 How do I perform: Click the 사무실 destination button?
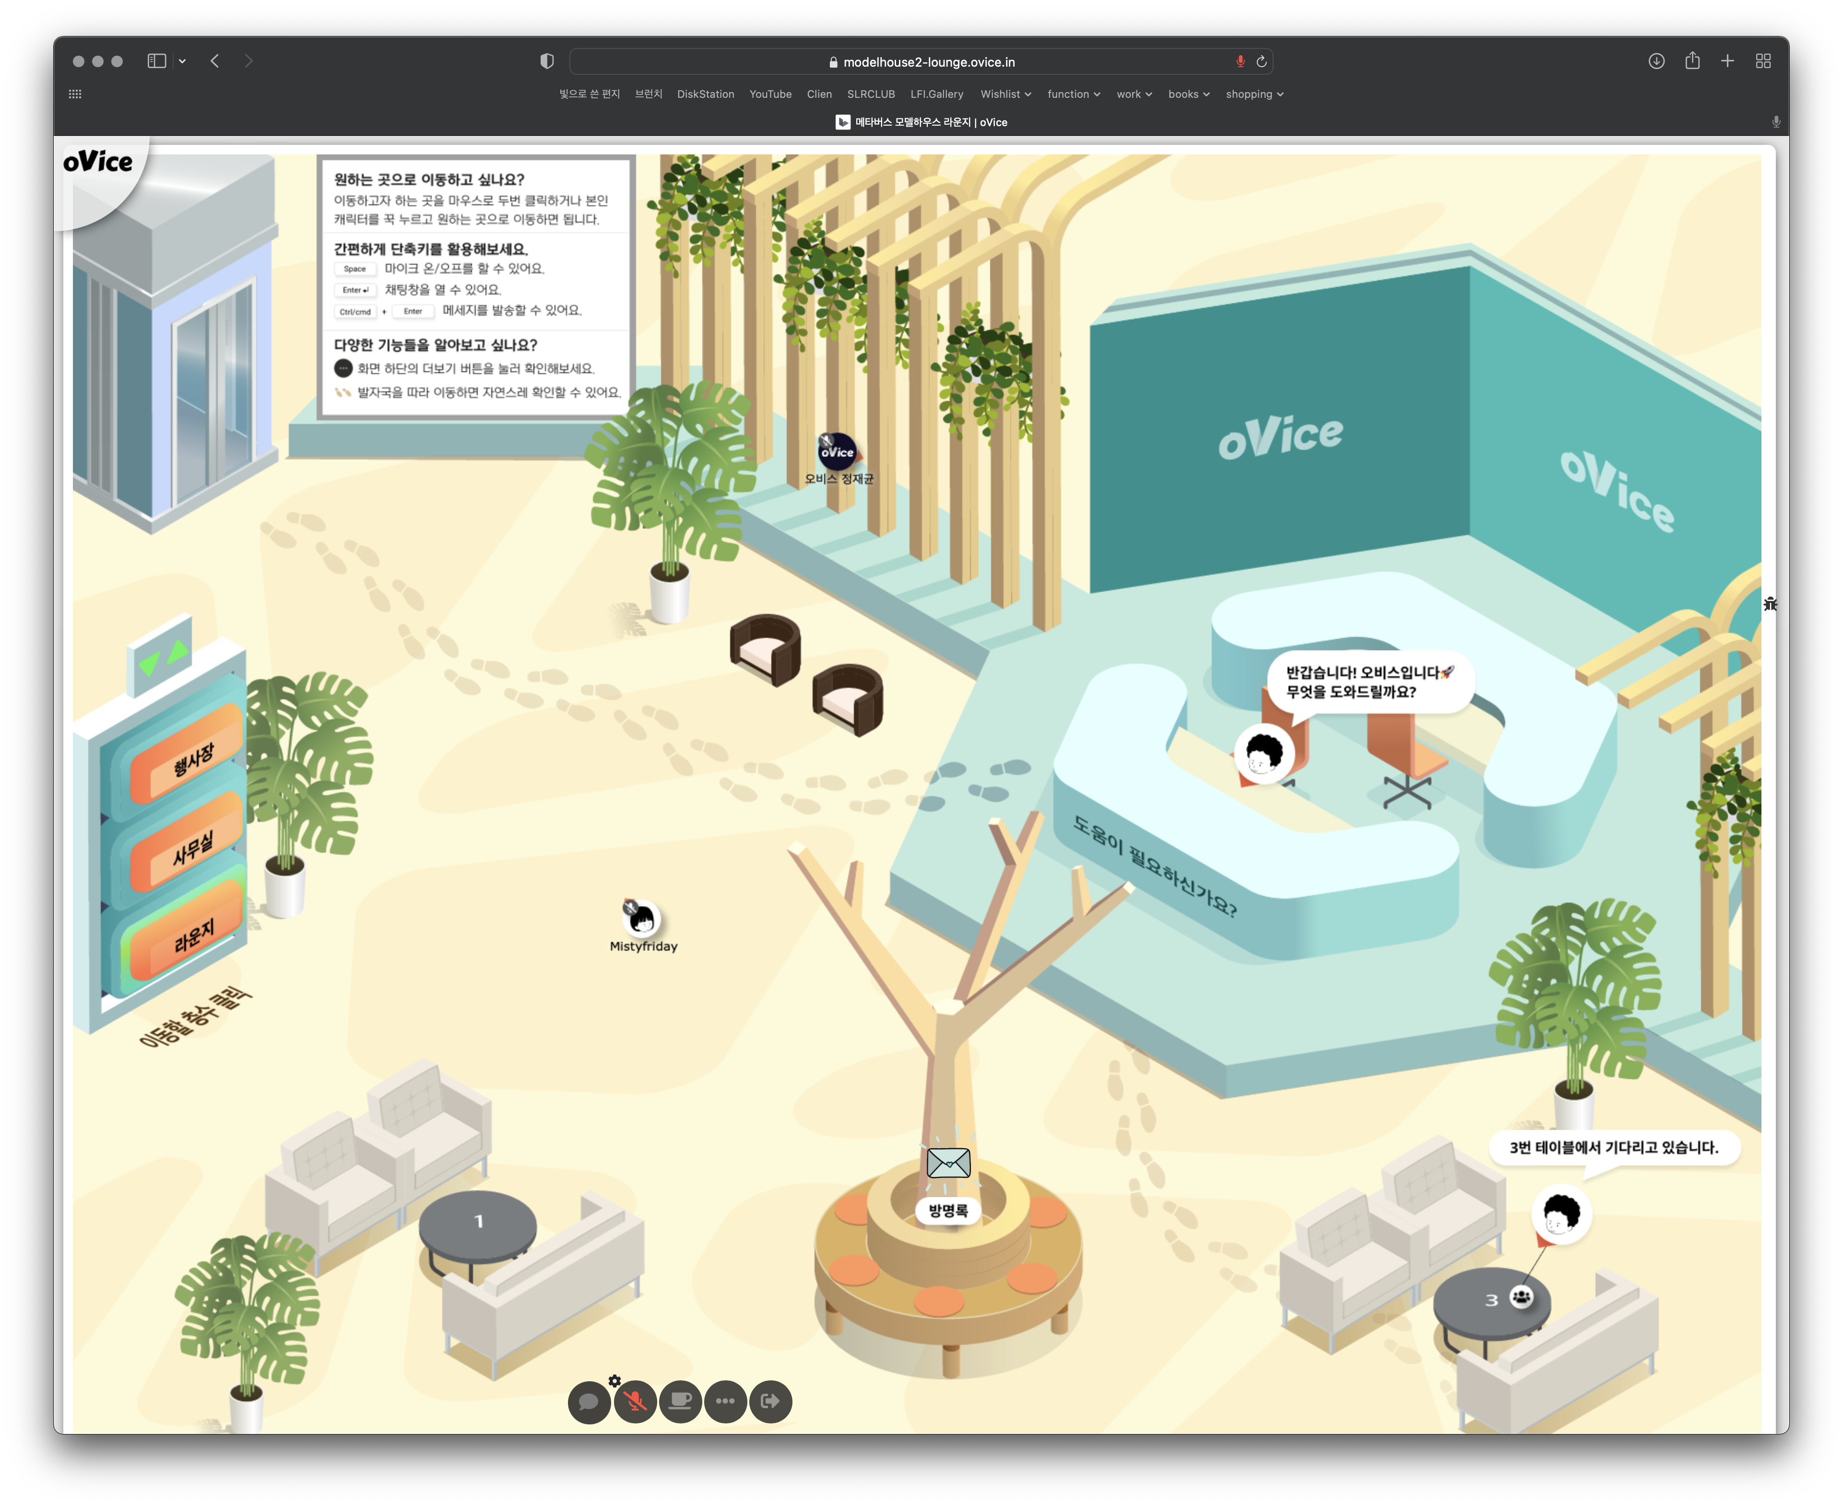tap(192, 848)
